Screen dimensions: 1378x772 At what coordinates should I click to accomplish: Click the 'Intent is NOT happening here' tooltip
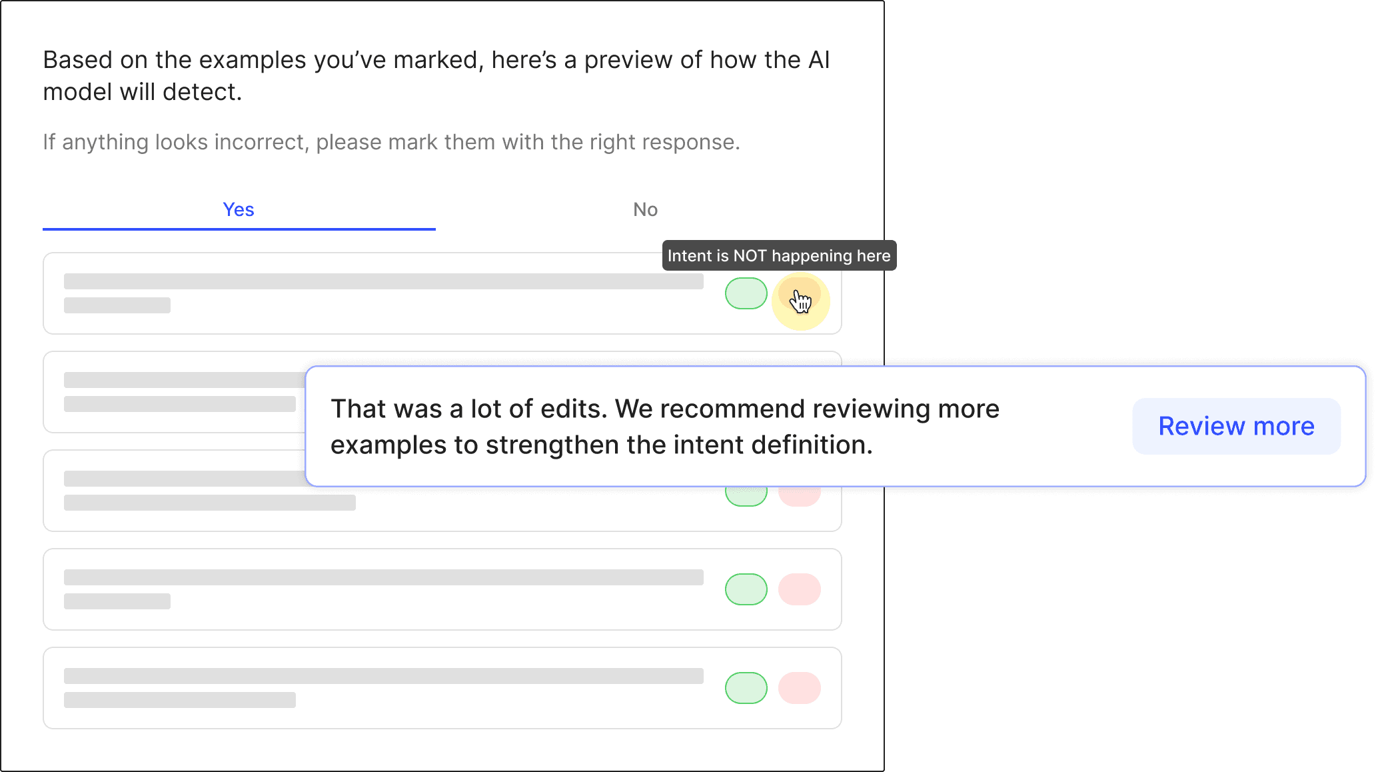coord(779,255)
